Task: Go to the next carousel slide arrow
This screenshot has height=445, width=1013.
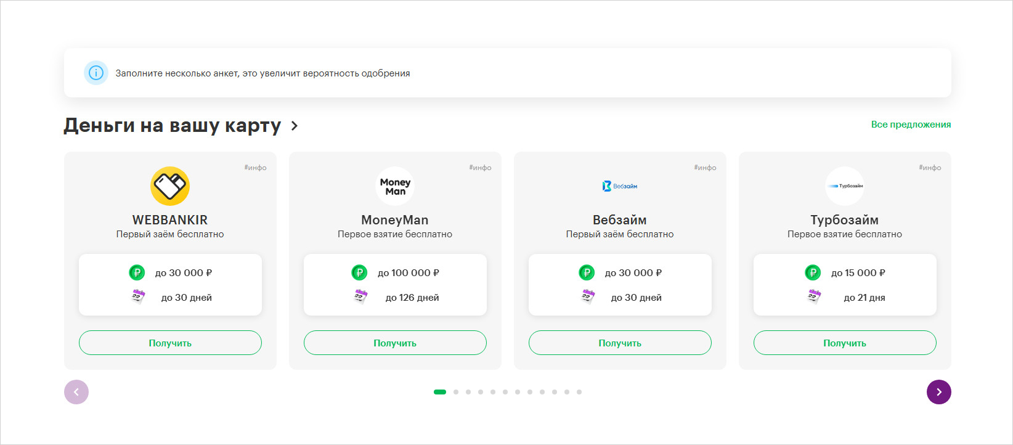Action: (938, 392)
